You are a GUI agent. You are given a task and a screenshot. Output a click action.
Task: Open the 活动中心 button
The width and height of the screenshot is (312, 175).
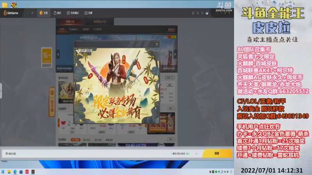point(171,30)
